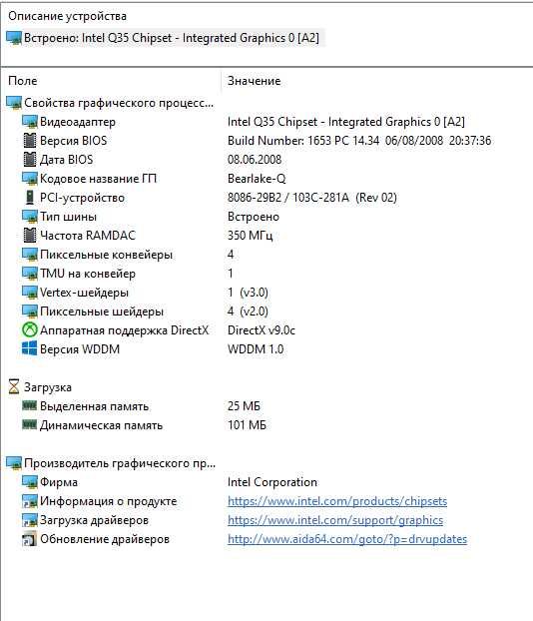Click the hourglass icon next to Загрузка
533x621 pixels.
pos(14,387)
